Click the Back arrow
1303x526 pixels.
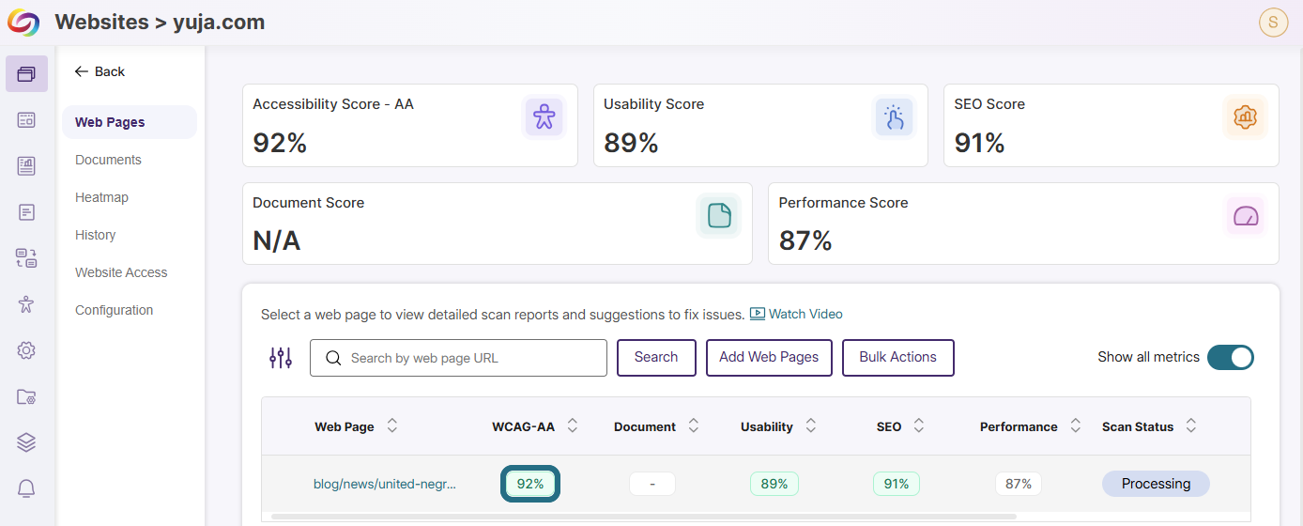coord(82,71)
